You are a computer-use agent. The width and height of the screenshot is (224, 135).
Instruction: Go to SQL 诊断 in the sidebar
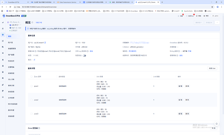[x=11, y=79]
